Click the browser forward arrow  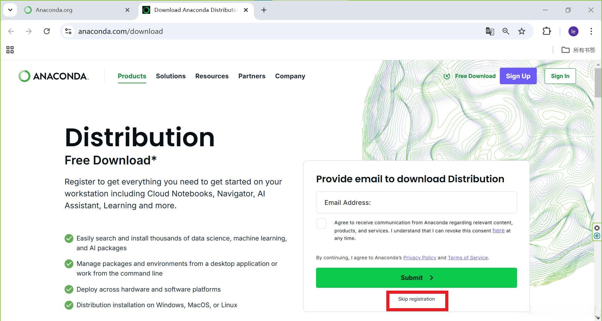pos(29,31)
